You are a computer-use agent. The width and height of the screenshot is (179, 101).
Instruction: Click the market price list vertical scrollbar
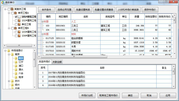click(x=174, y=76)
